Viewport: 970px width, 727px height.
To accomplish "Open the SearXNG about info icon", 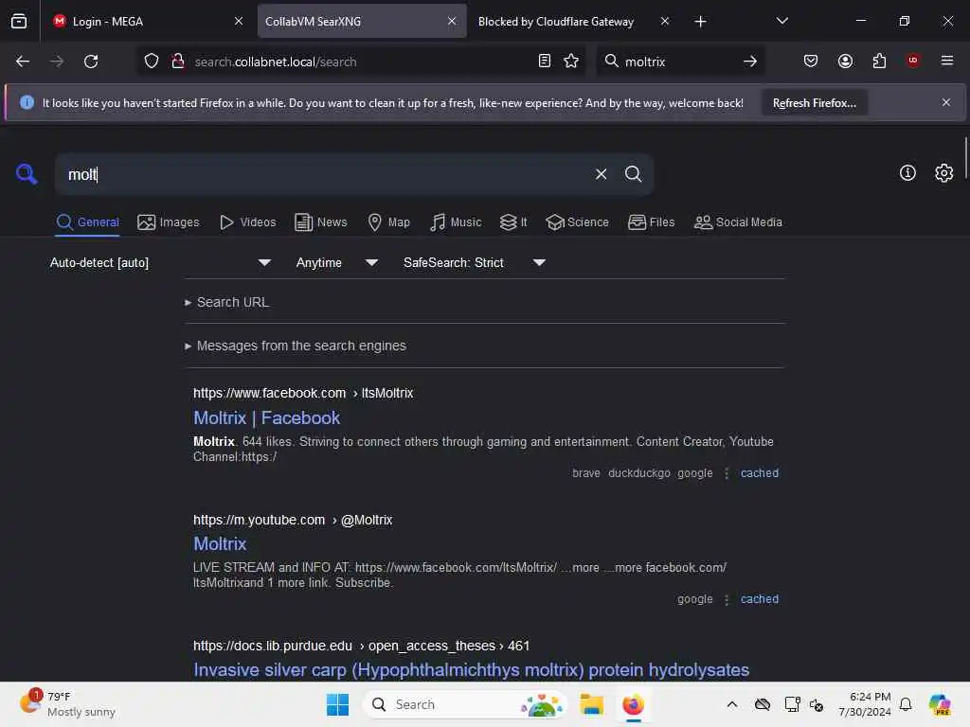I will [x=907, y=173].
